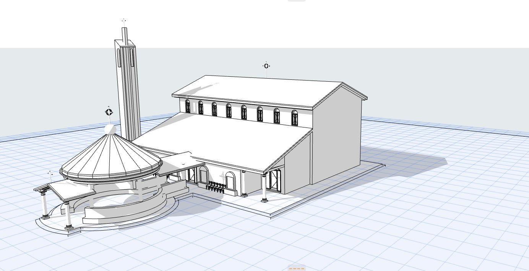Click the freestanding column at the porch corner
529x271 pixels.
[x=264, y=188]
